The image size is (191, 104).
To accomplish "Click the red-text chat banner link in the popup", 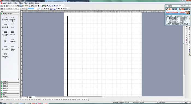I will coord(175,13).
